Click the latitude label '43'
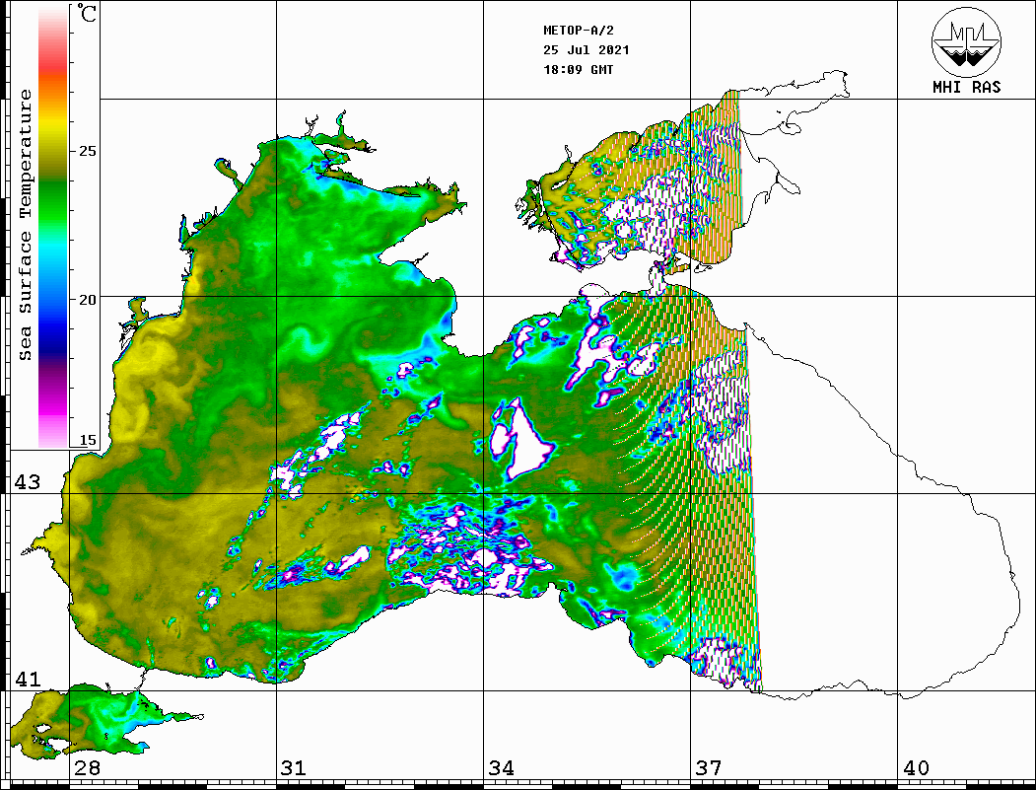The height and width of the screenshot is (790, 1036). (x=27, y=482)
